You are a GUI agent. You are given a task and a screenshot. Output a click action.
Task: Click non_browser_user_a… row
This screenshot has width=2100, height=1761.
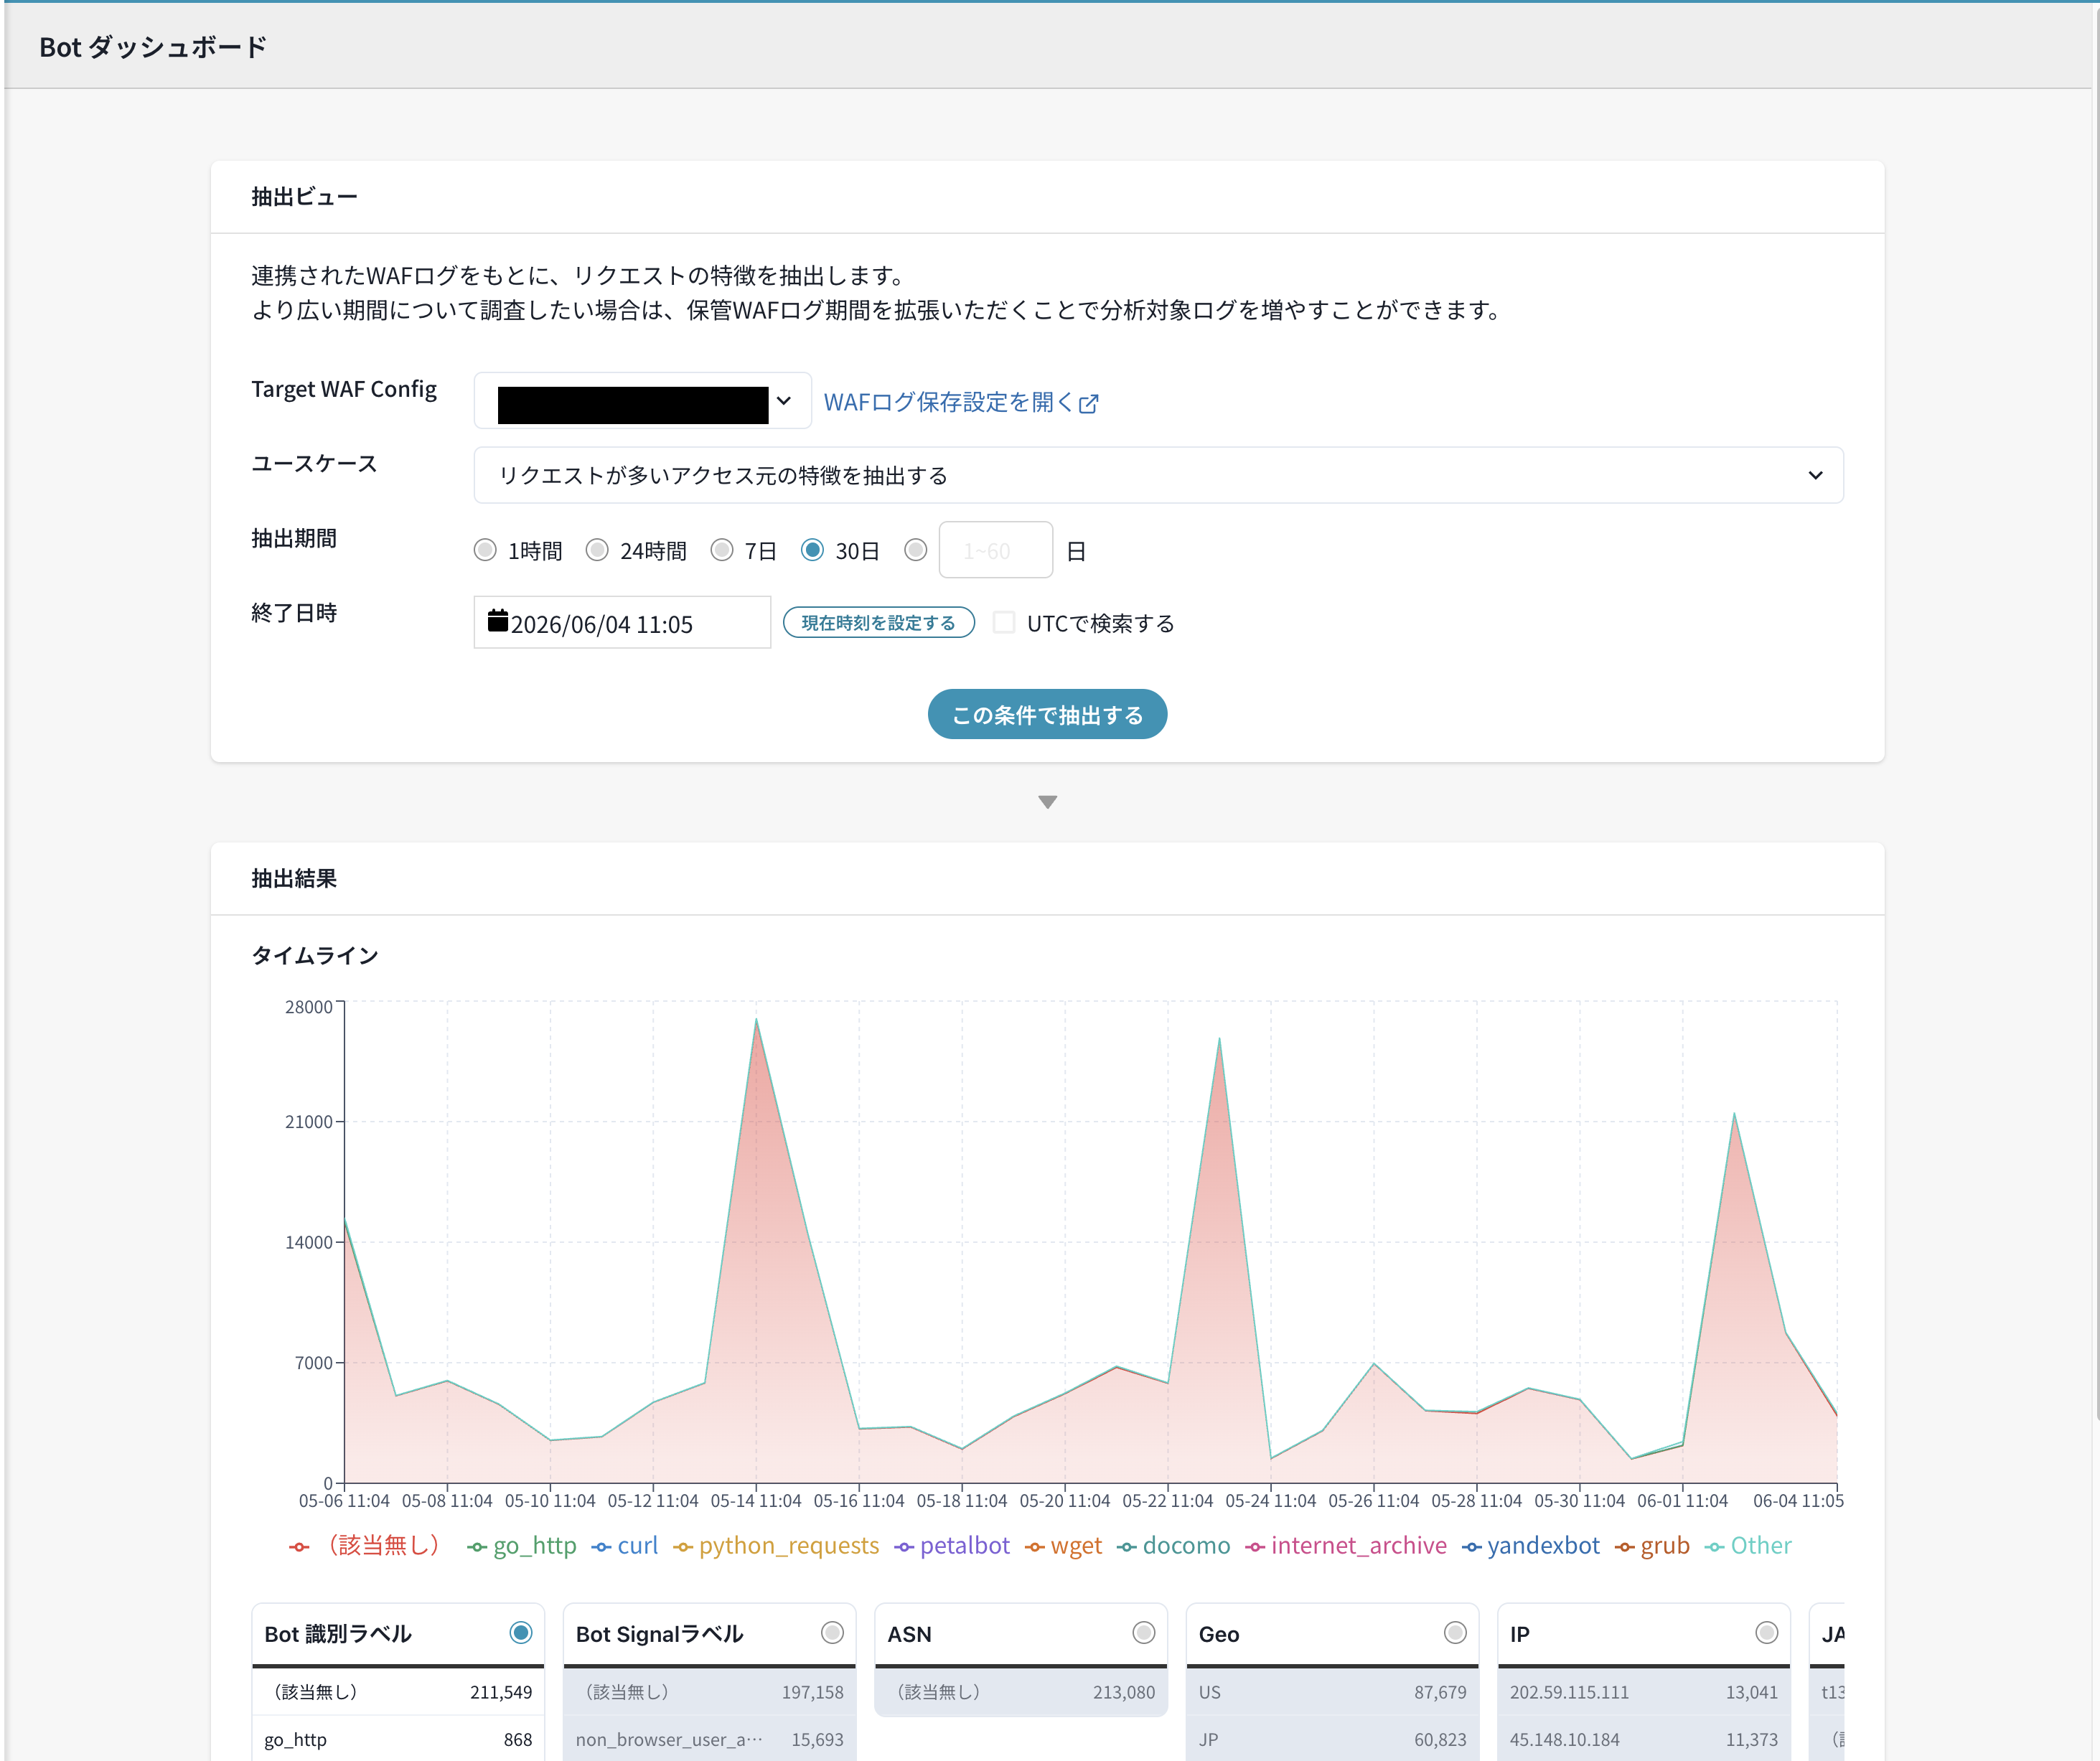(709, 1740)
